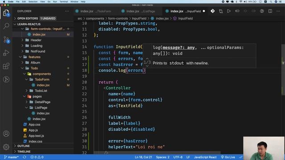
Task: Open the Explorer view in activity bar
Action: (6, 13)
